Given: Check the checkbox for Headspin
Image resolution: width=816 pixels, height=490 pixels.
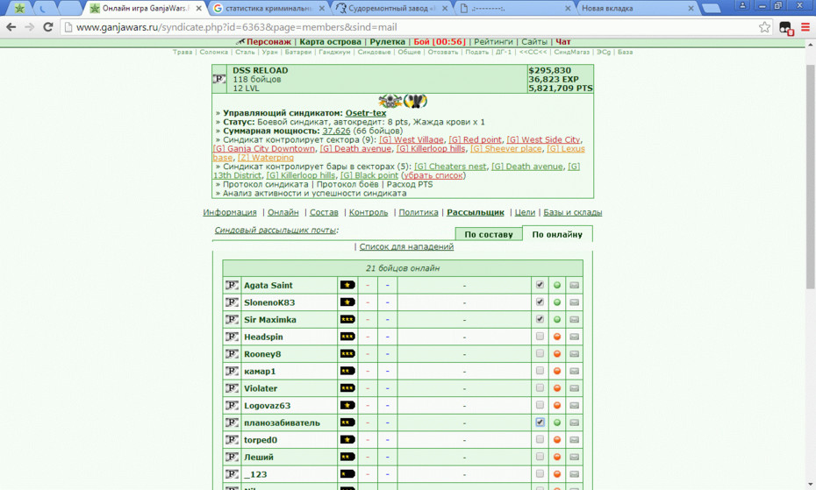Looking at the screenshot, I should pyautogui.click(x=540, y=336).
